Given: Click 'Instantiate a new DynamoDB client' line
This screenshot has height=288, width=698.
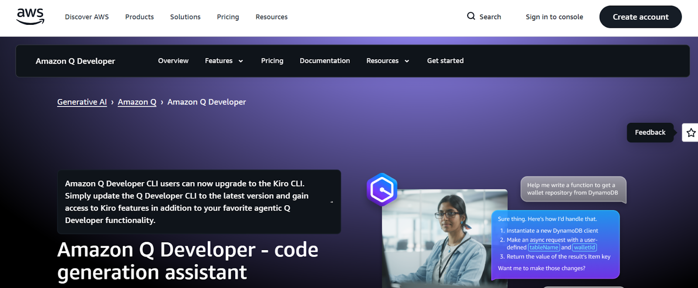Looking at the screenshot, I should [552, 231].
